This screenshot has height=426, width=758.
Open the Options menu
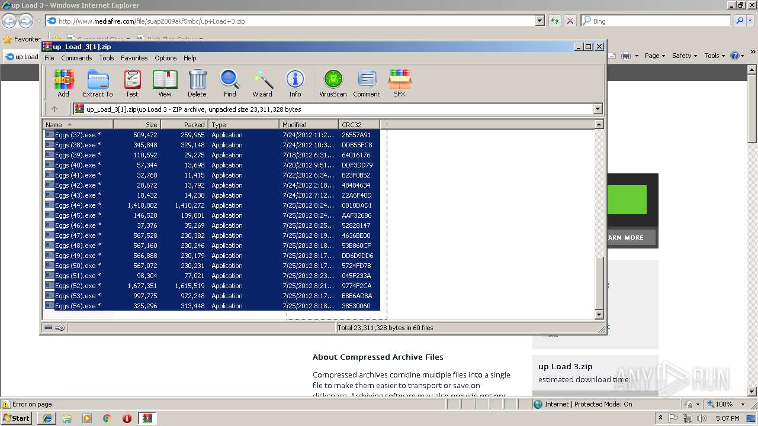tap(166, 58)
